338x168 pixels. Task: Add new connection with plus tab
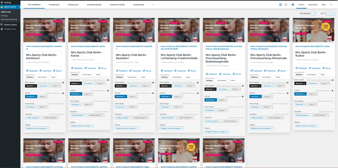click(x=153, y=5)
